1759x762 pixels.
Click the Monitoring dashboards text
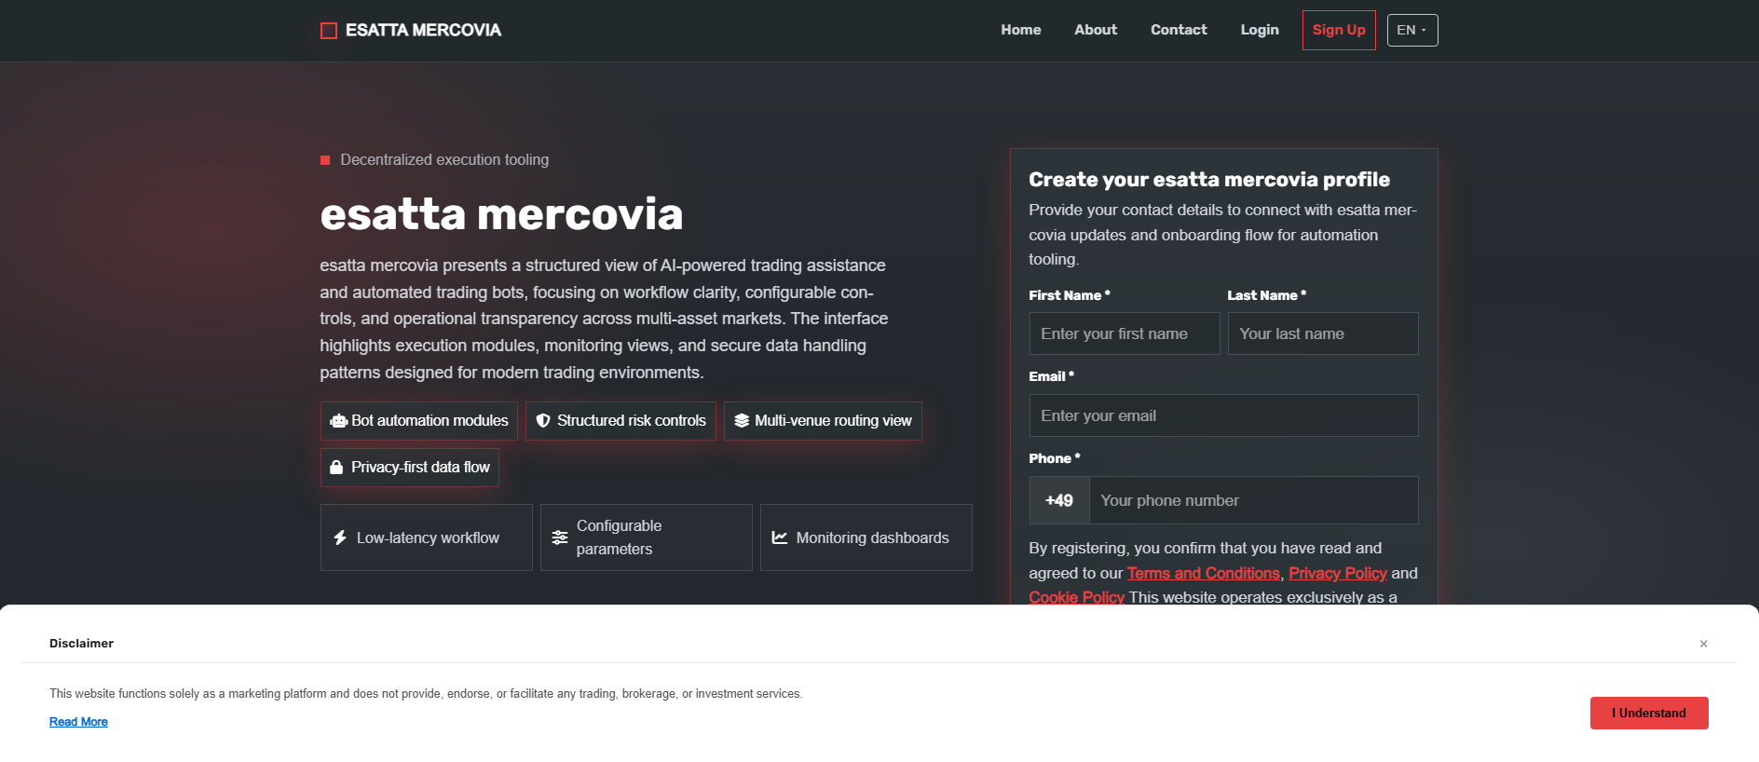coord(872,537)
